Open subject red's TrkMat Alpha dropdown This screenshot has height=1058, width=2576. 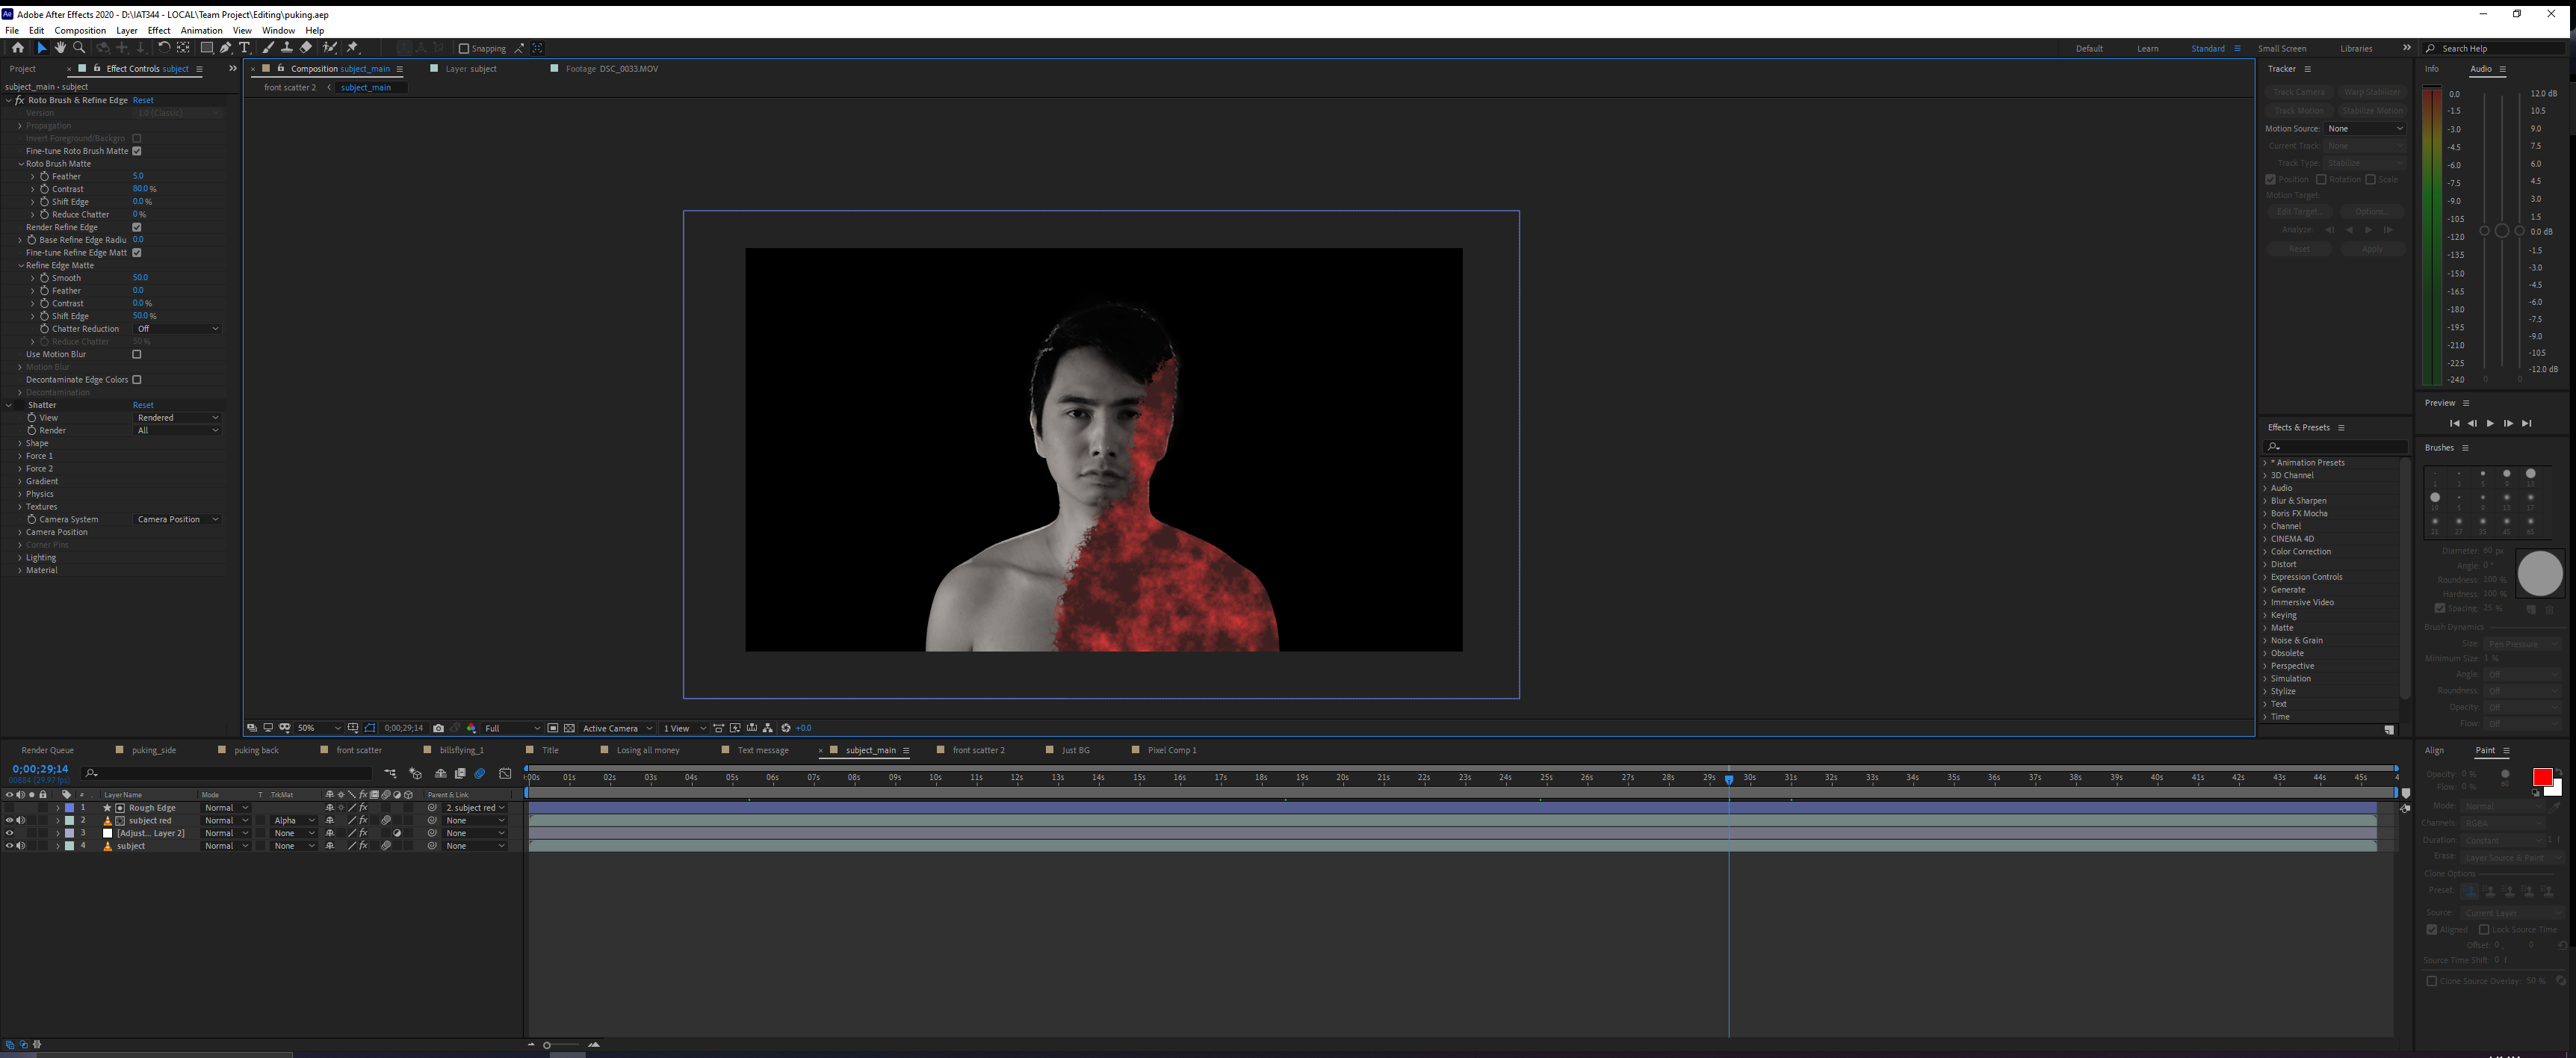coord(293,820)
